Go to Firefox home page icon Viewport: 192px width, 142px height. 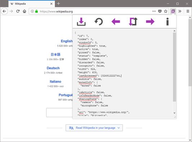[24, 11]
